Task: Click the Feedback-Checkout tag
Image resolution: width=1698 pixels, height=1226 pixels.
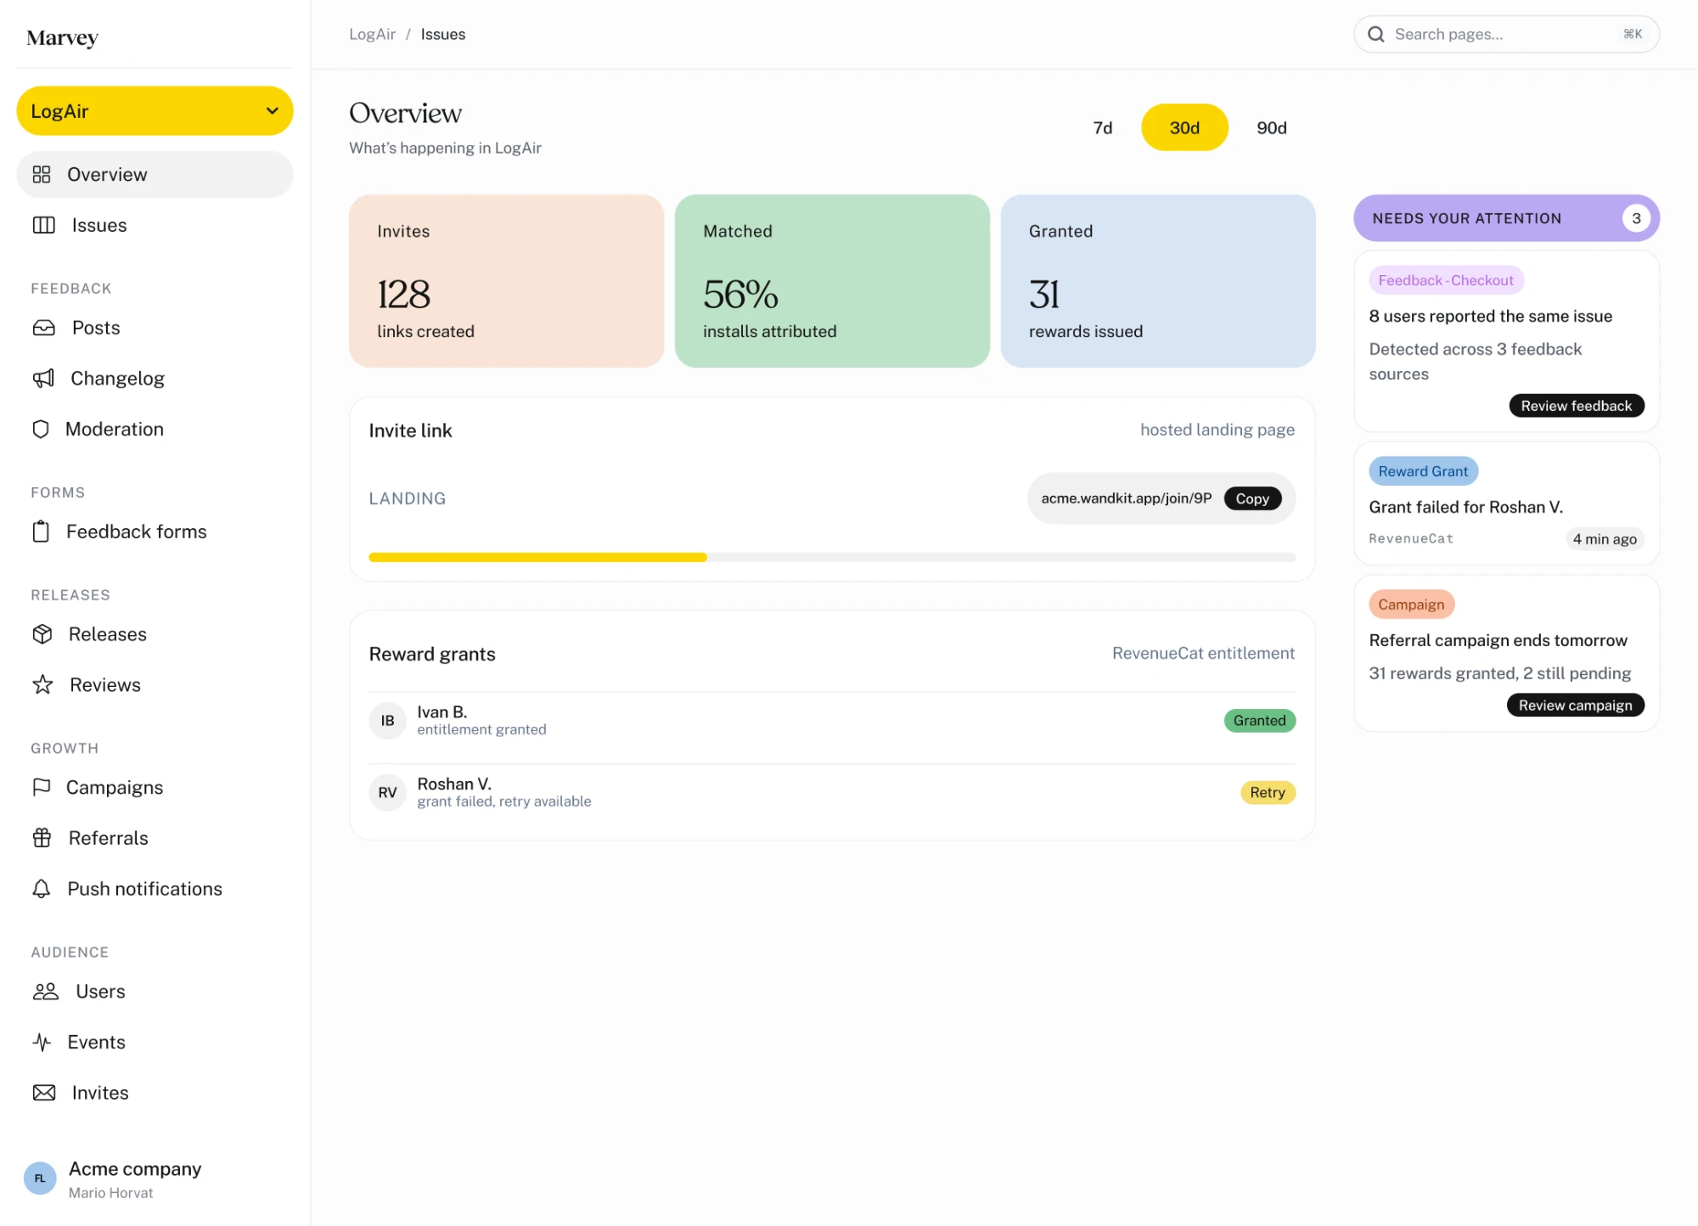Action: click(x=1446, y=281)
